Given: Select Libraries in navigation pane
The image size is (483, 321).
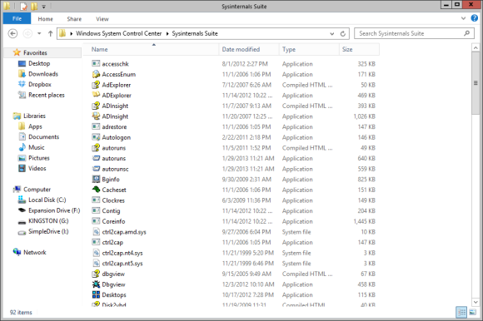Looking at the screenshot, I should [34, 116].
